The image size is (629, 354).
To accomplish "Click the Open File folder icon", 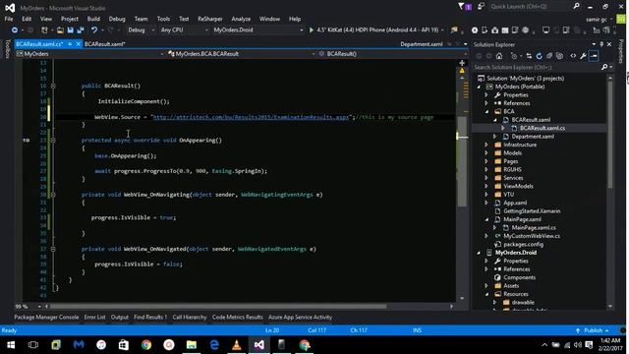I will (60, 30).
